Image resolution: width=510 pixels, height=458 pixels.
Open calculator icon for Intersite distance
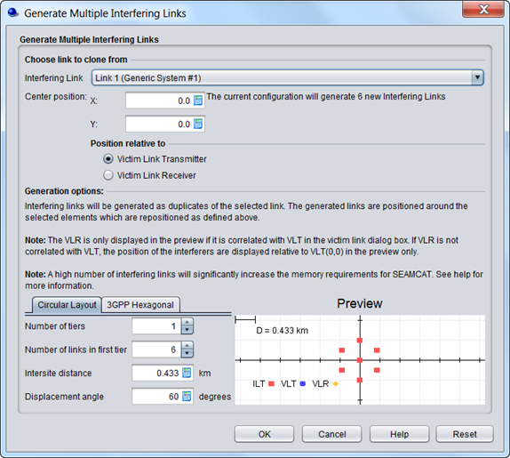pos(187,373)
